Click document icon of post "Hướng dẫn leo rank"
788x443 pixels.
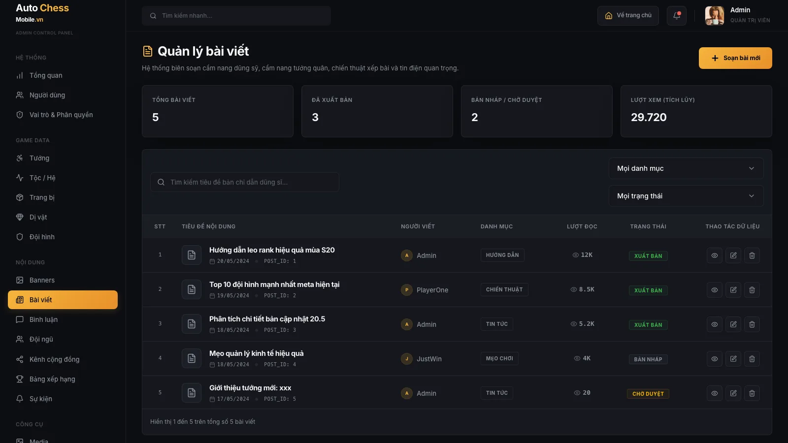[192, 255]
